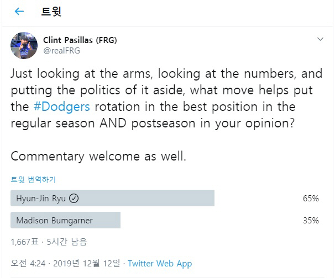The height and width of the screenshot is (278, 335).
Task: Open the Clint Pasillas (FRG) profile name
Action: [x=80, y=40]
